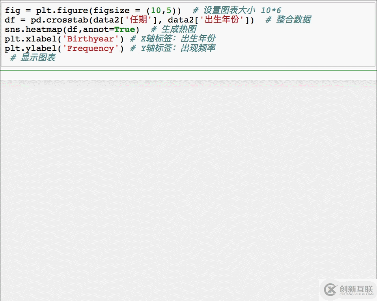
Task: Click the comment '# 整合数据'
Action: coord(288,20)
